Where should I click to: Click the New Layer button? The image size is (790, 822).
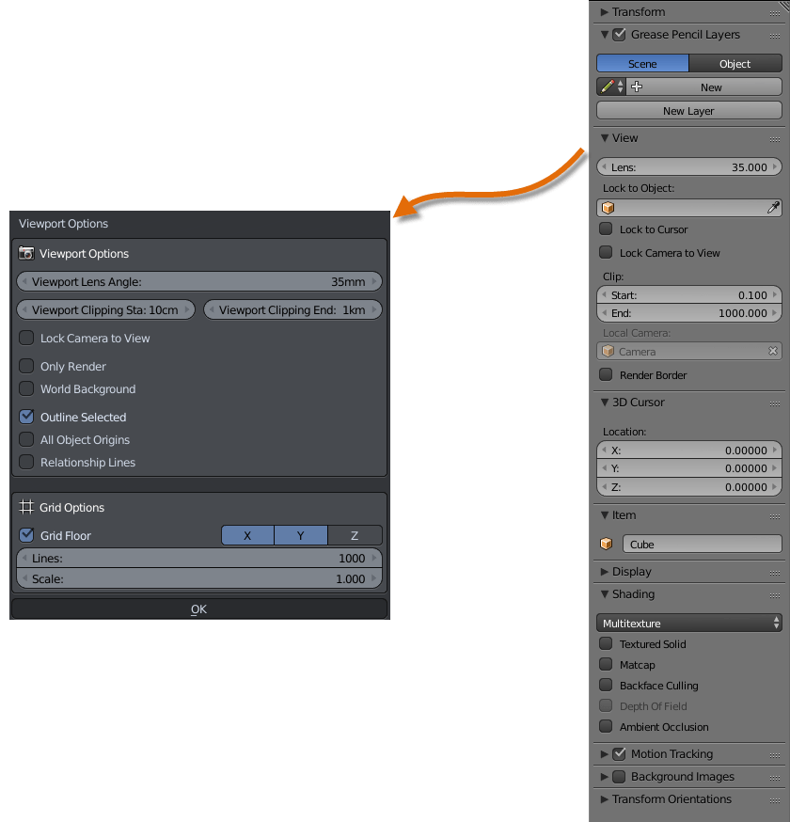coord(688,110)
